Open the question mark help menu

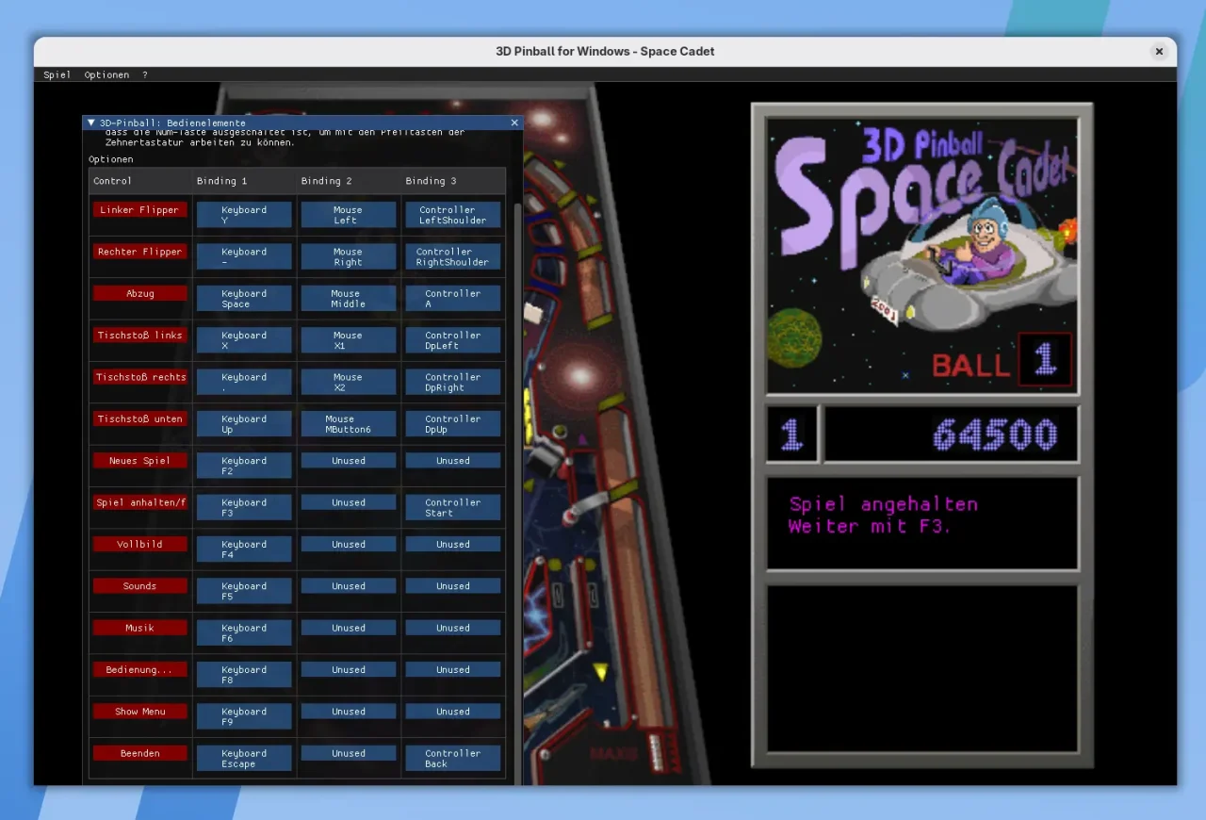(x=144, y=74)
